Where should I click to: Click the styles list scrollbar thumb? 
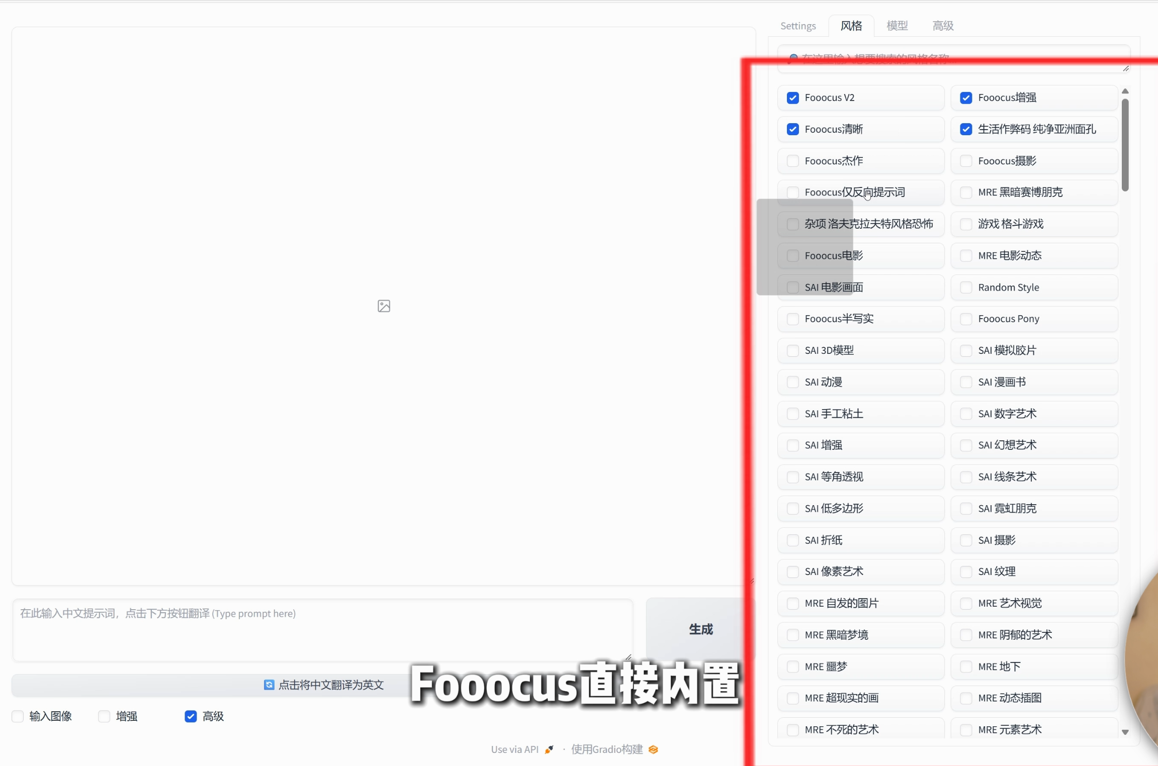[1125, 145]
